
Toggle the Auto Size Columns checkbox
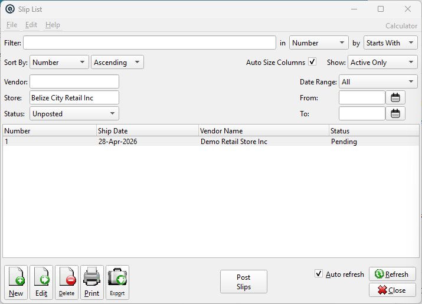tap(312, 62)
